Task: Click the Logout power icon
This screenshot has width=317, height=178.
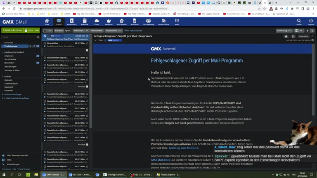Action: pyautogui.click(x=311, y=22)
